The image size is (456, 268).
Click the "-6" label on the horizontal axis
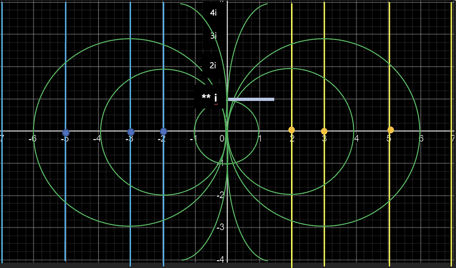[x=33, y=138]
